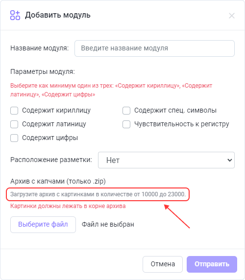Click the add-module icon beside the title
Viewport: 245px width, 280px height.
[x=15, y=15]
